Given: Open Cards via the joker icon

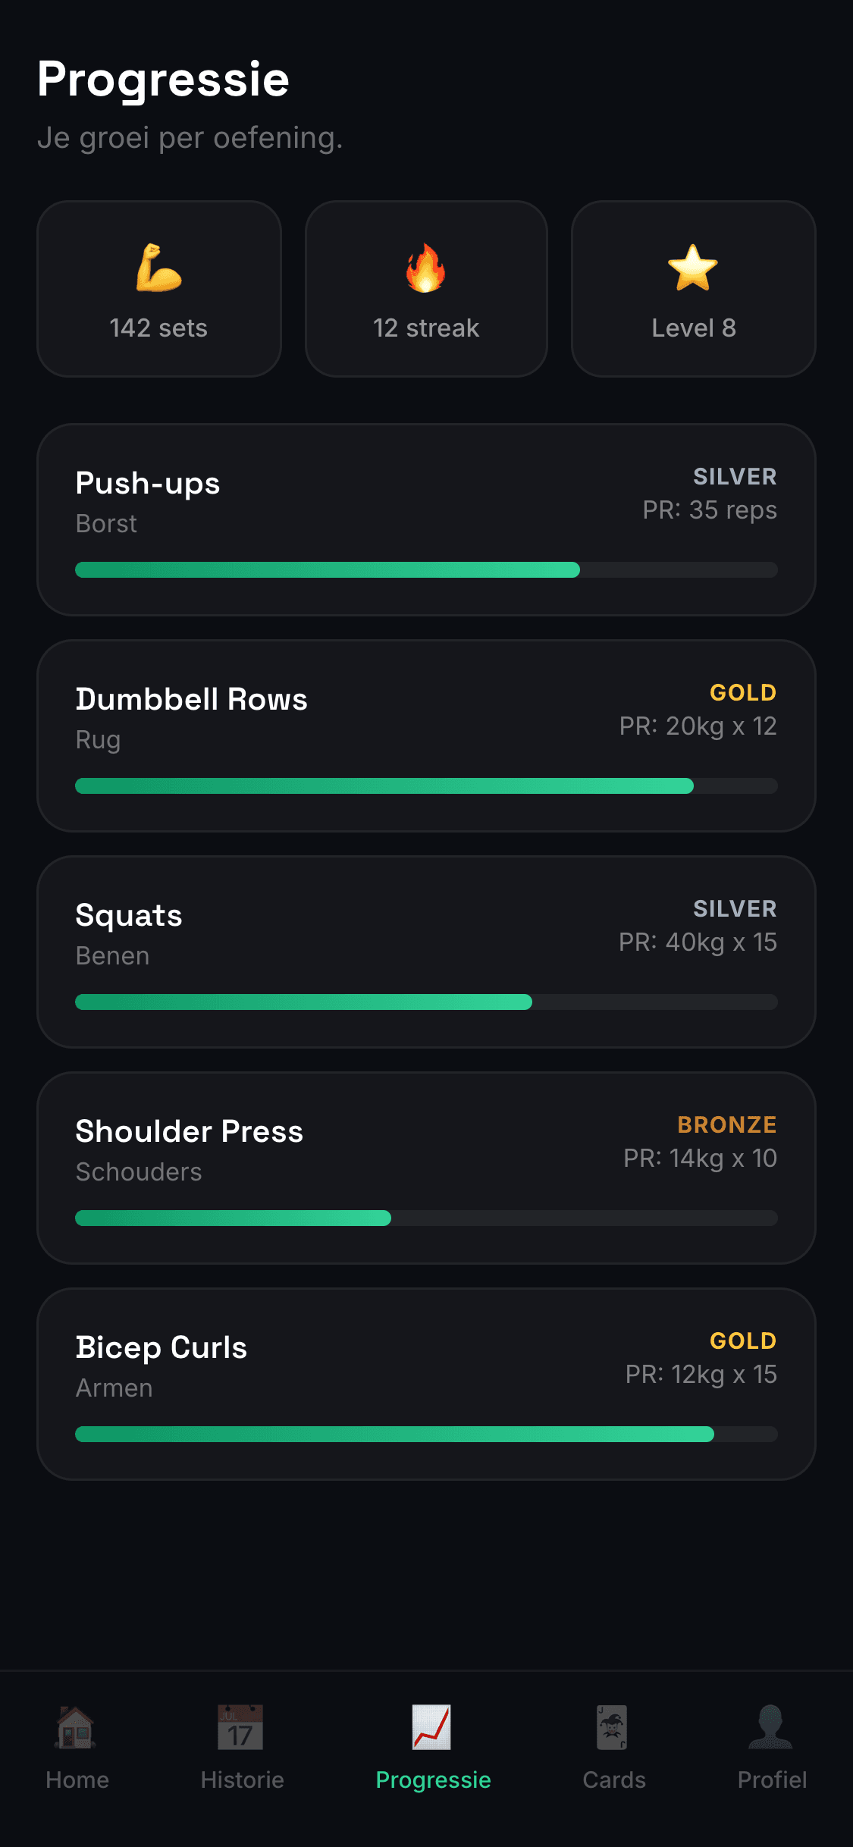Looking at the screenshot, I should (x=613, y=1727).
